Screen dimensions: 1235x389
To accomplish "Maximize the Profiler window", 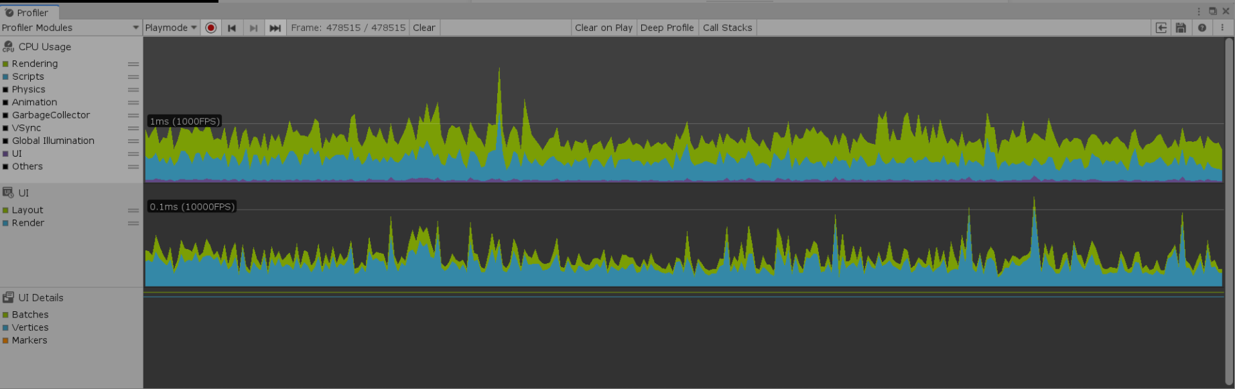I will pyautogui.click(x=1213, y=11).
